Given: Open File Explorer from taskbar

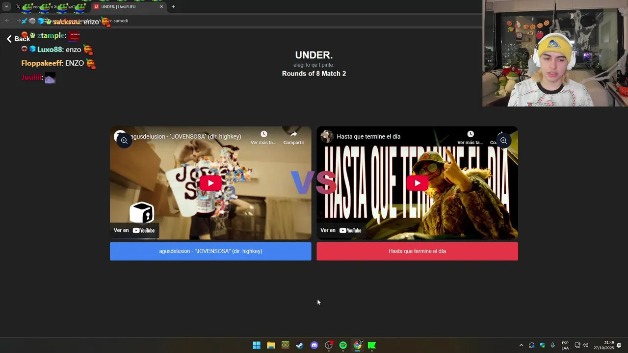Looking at the screenshot, I should click(271, 345).
